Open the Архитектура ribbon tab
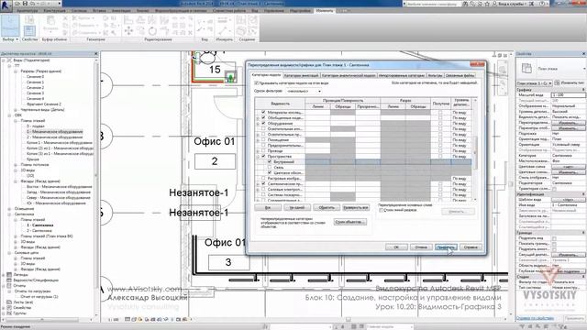 (x=28, y=10)
